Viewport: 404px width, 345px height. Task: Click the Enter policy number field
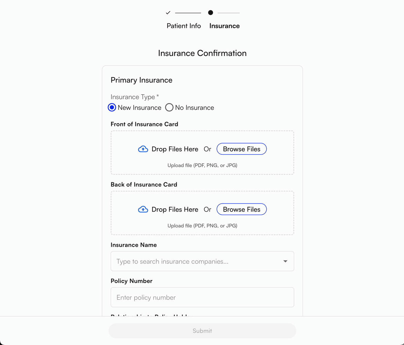(202, 297)
